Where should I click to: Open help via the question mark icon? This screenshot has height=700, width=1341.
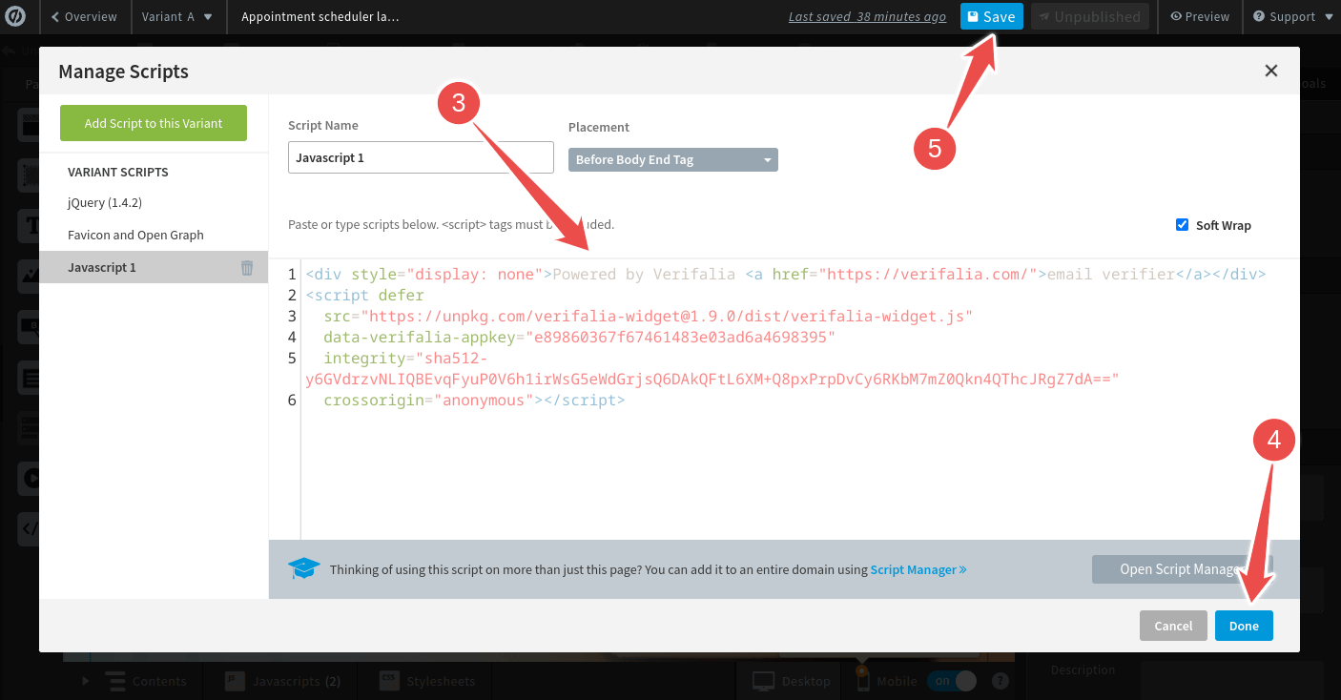click(998, 680)
